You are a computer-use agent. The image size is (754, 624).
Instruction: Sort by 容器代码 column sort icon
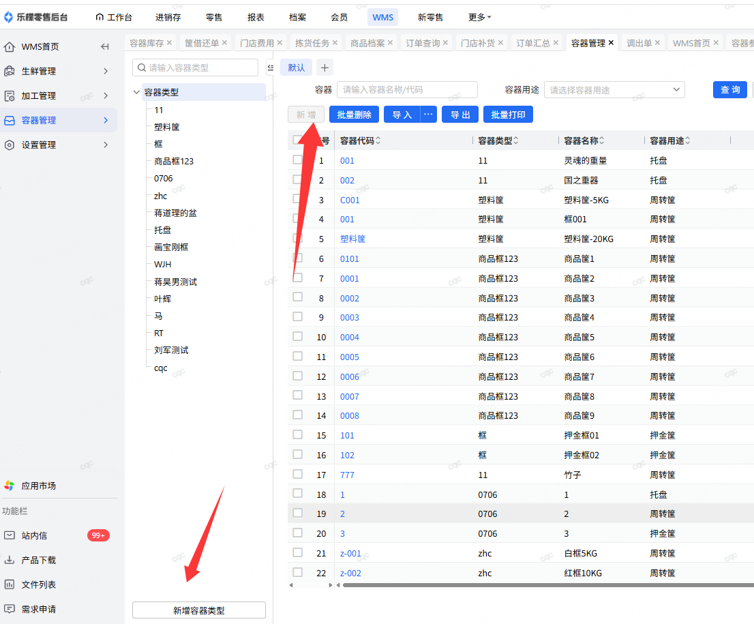[378, 140]
